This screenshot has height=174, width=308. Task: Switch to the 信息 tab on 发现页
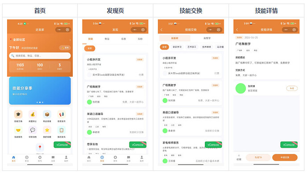tap(123, 39)
